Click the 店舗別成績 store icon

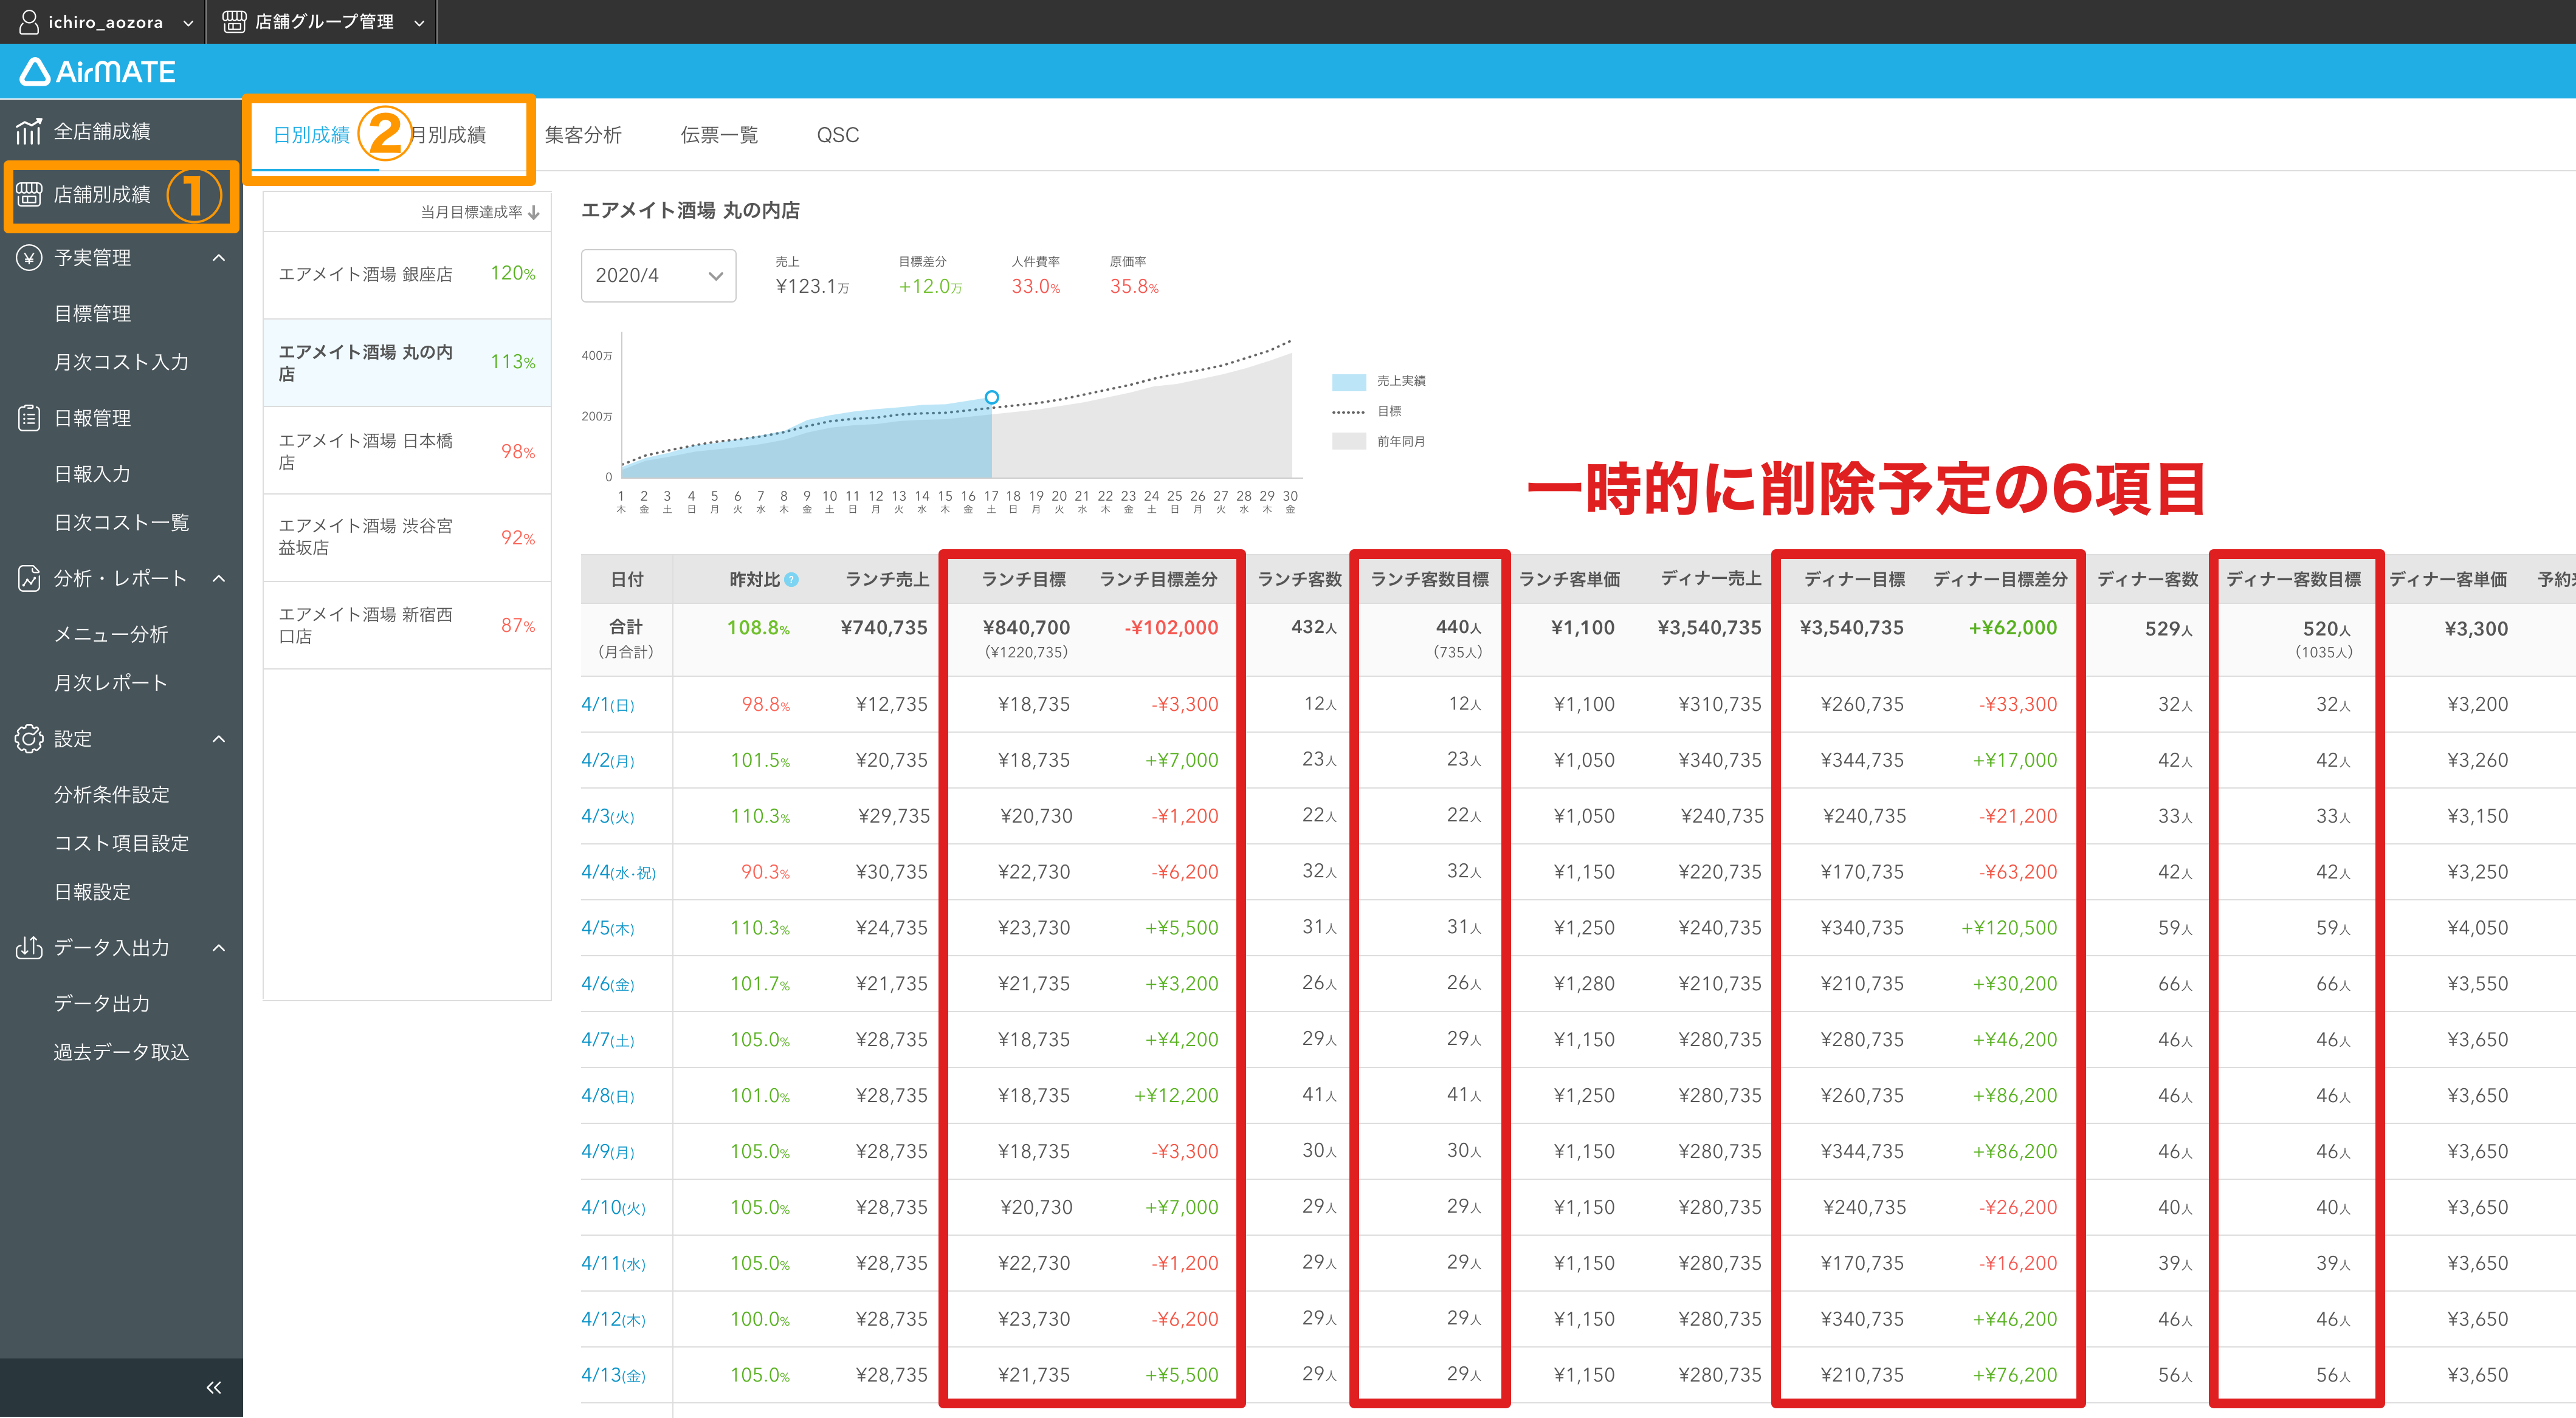[x=29, y=194]
